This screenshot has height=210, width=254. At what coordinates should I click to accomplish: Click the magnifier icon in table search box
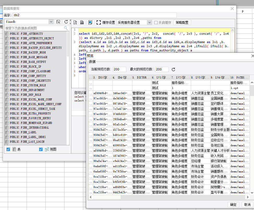(x=66, y=28)
